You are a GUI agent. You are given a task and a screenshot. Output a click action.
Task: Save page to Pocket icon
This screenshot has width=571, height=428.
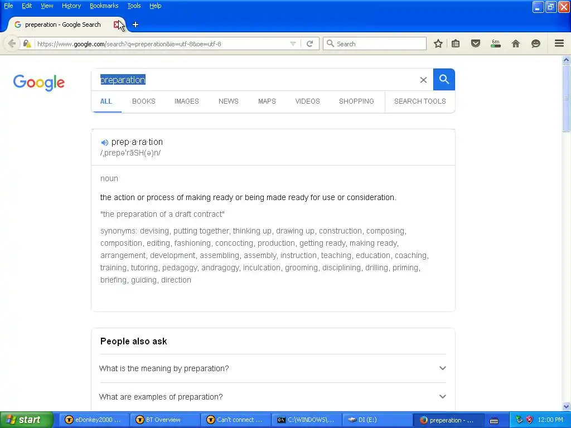pyautogui.click(x=476, y=43)
